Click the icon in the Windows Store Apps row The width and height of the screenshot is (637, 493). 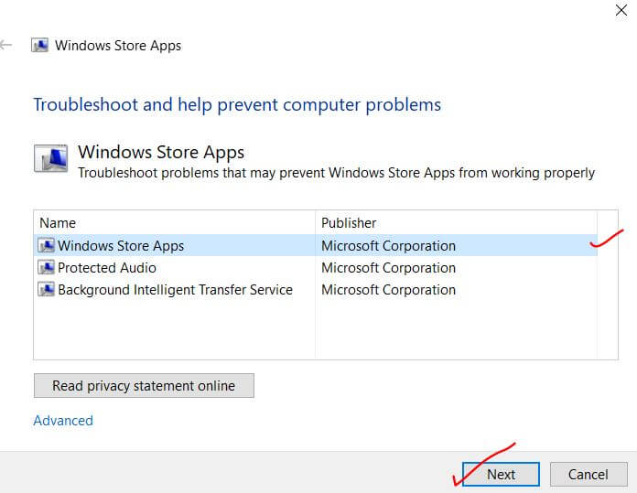46,245
